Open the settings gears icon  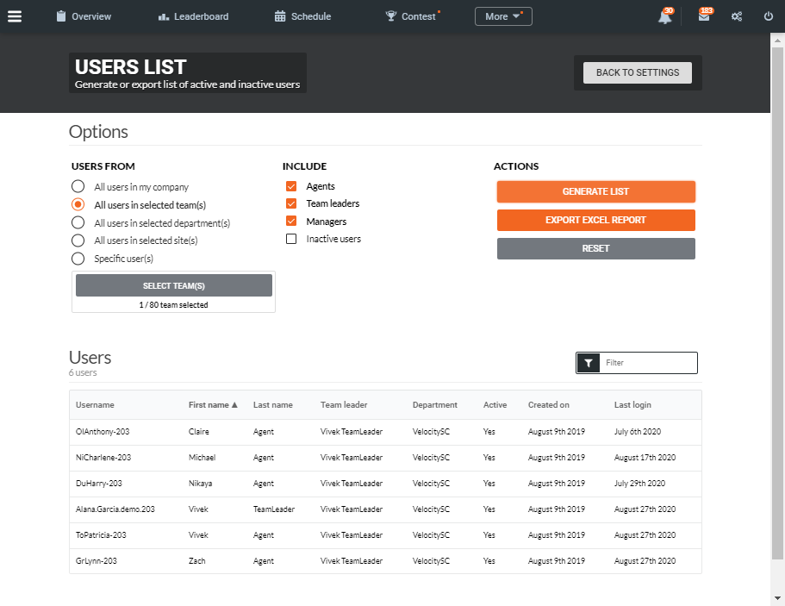pyautogui.click(x=737, y=16)
